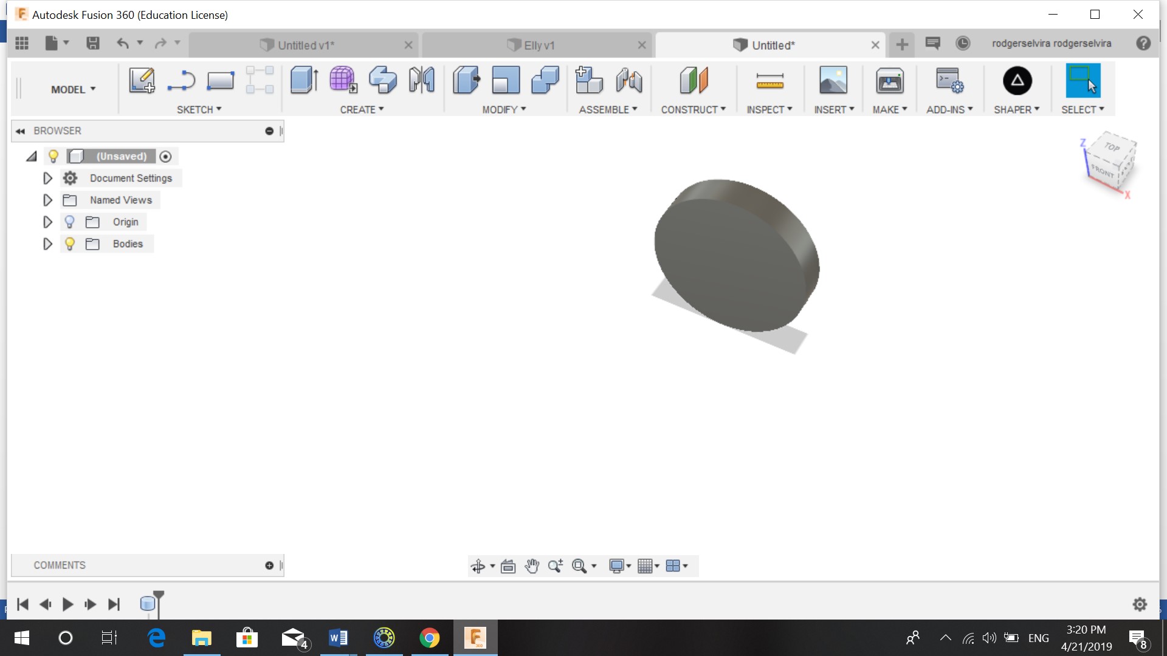
Task: Click the Create Form icon
Action: [x=343, y=80]
